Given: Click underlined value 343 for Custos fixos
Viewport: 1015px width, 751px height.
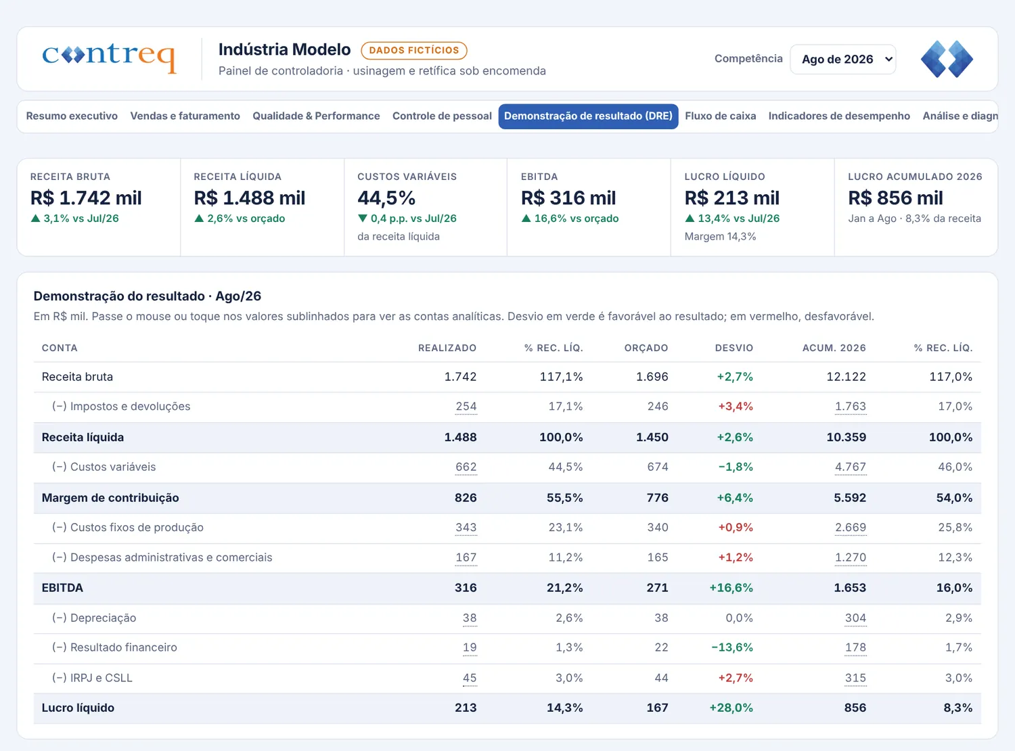Looking at the screenshot, I should 466,528.
